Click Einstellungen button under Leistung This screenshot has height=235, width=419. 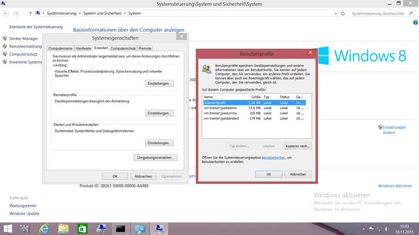pos(159,84)
